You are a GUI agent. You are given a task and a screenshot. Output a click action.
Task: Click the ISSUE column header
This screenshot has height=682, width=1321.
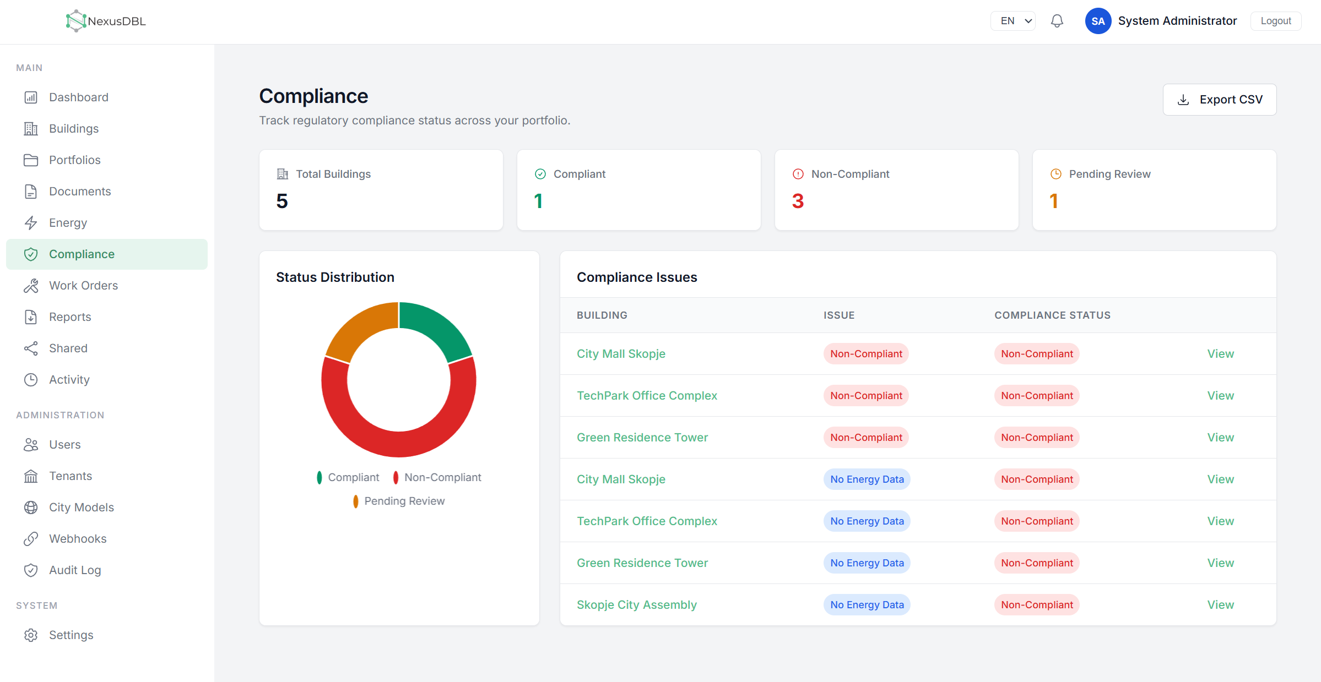tap(839, 315)
